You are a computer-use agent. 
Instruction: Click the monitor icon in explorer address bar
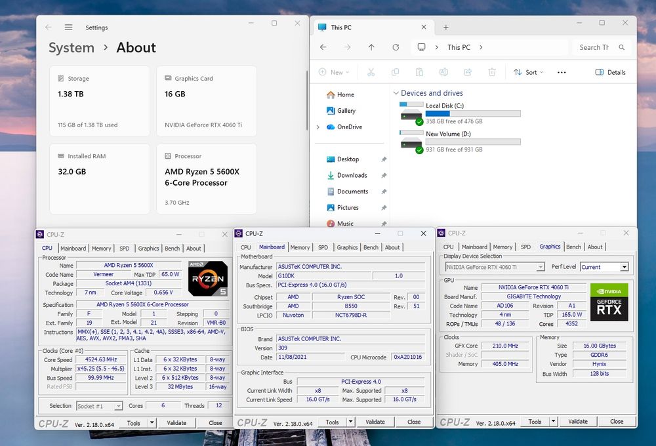tap(421, 47)
